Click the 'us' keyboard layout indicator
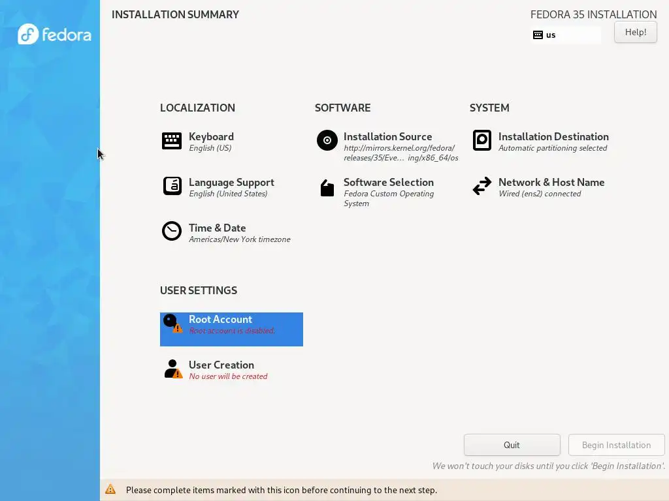The image size is (669, 501). (x=566, y=35)
